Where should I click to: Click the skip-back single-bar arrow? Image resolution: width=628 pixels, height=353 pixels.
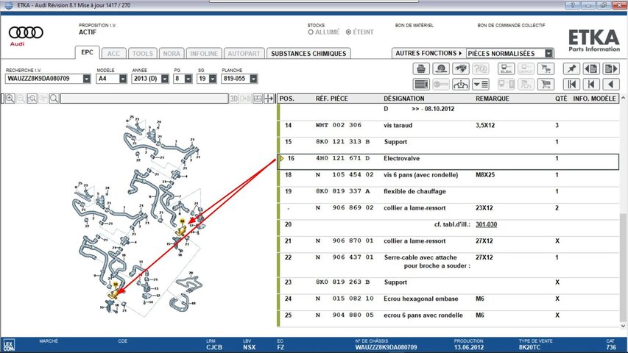tap(591, 85)
